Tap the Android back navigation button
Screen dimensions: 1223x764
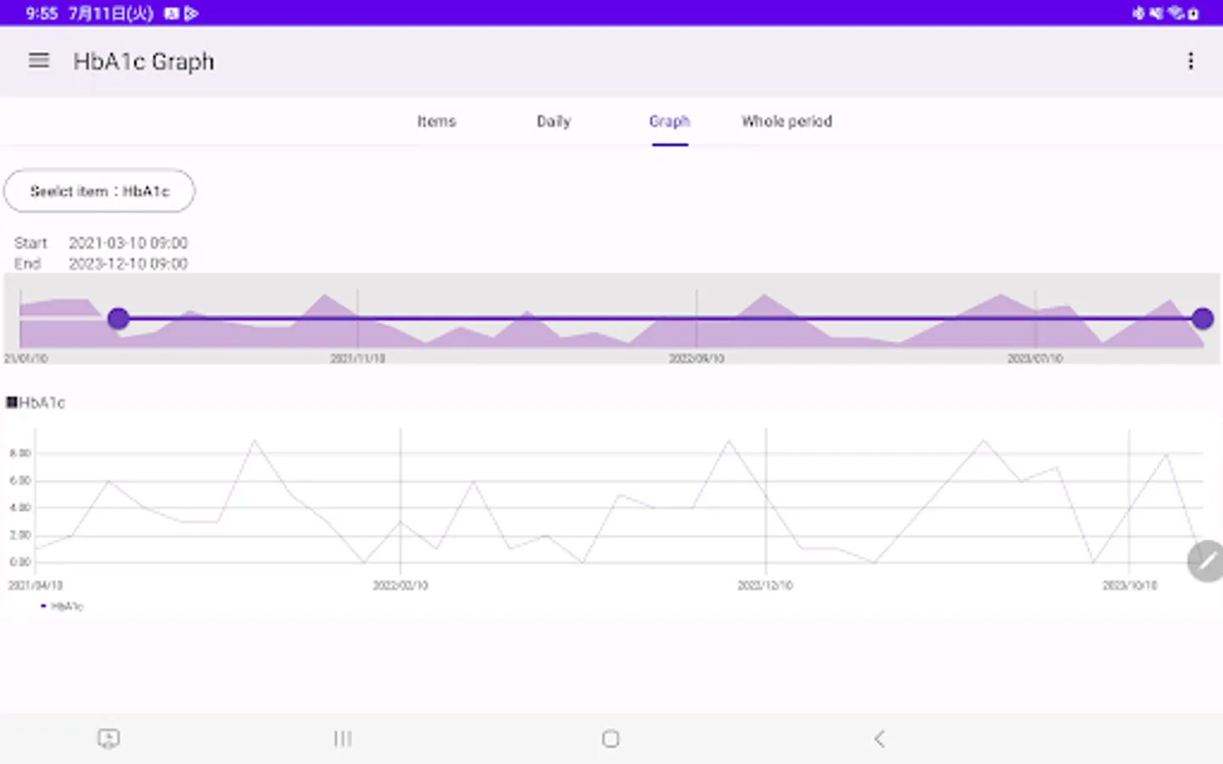pyautogui.click(x=879, y=739)
